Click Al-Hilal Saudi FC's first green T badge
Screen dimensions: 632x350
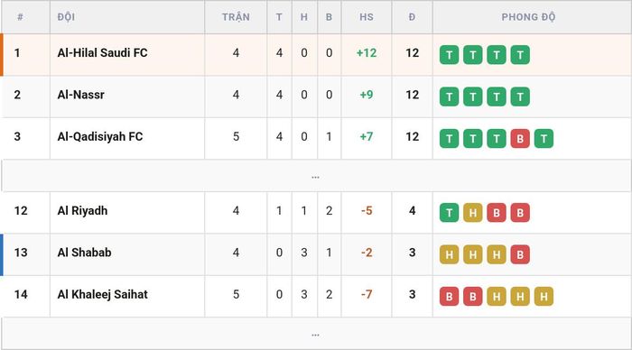point(449,55)
